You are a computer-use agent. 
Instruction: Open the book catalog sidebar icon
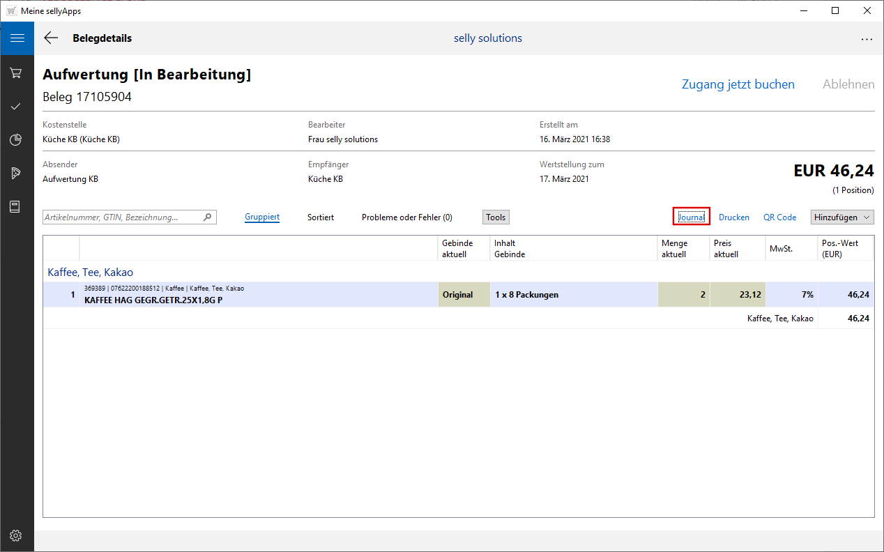[x=16, y=207]
